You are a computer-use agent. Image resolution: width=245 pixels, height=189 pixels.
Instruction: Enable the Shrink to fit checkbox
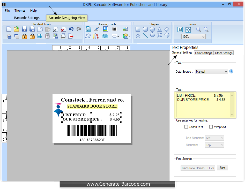(x=186, y=127)
